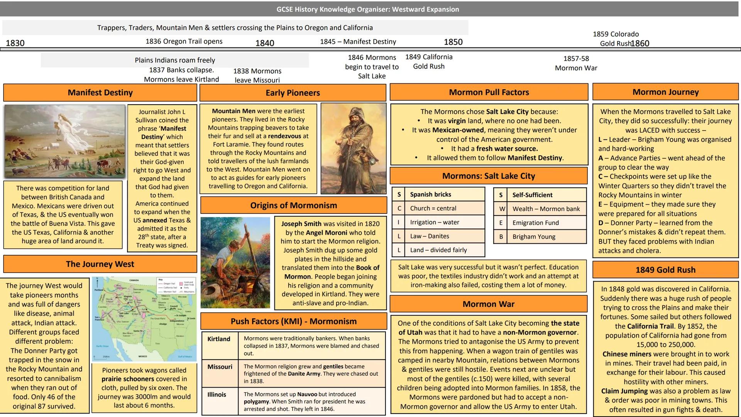Click the 1850 marker on the timeline
The width and height of the screenshot is (741, 417).
pos(454,42)
